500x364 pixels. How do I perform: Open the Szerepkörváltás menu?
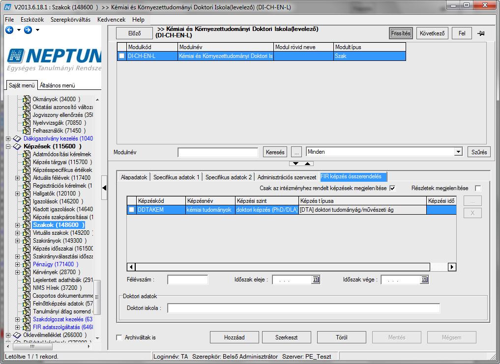coord(70,20)
